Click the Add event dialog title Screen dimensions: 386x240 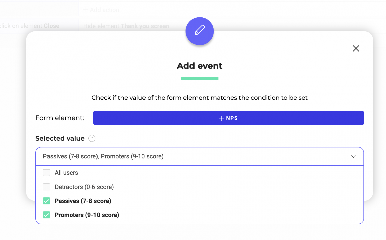tap(200, 66)
